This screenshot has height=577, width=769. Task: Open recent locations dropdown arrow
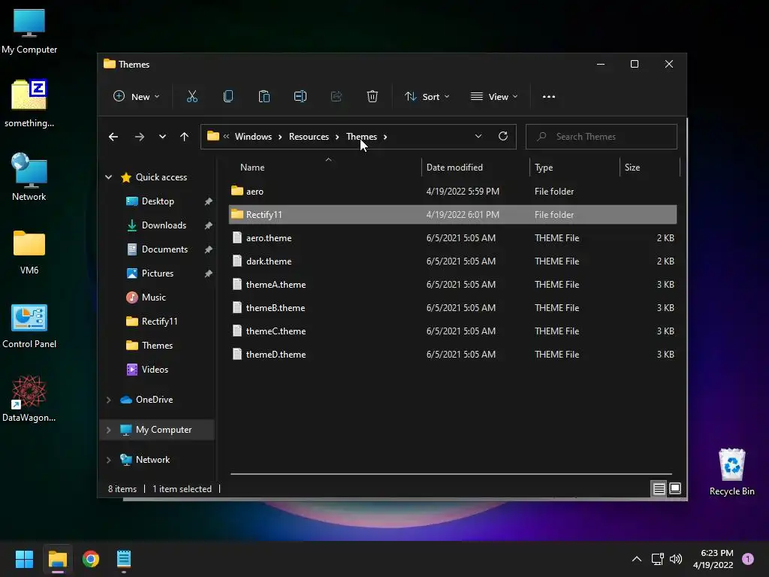[x=162, y=137]
